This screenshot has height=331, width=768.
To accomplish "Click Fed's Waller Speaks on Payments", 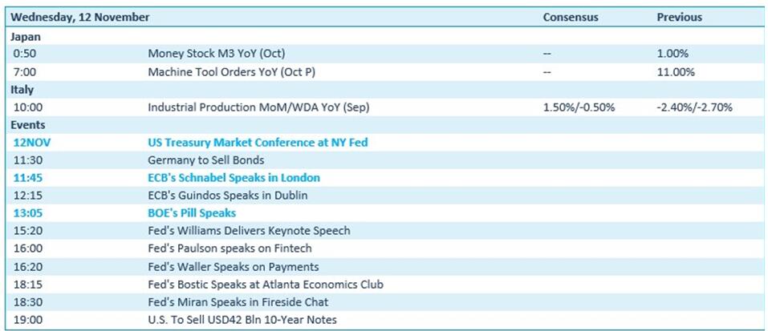I will (234, 267).
